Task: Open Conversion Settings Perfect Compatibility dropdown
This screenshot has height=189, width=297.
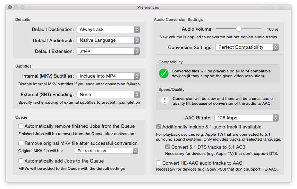Action: pos(247,47)
